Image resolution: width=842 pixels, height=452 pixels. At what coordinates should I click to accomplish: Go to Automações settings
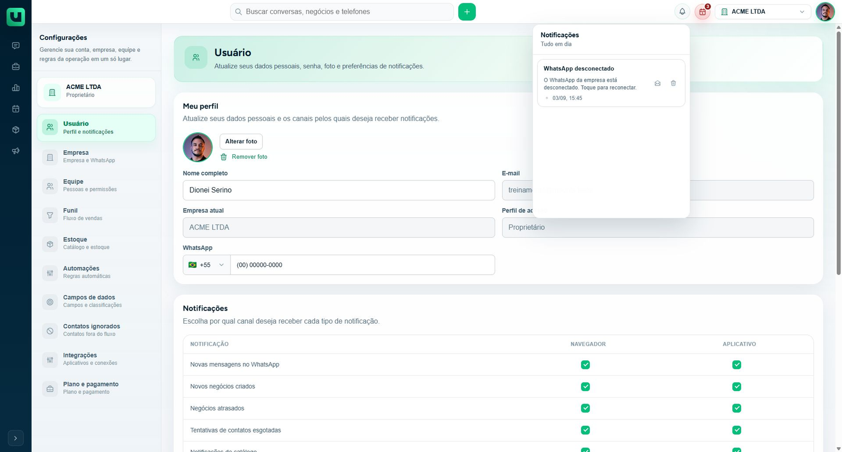[96, 273]
